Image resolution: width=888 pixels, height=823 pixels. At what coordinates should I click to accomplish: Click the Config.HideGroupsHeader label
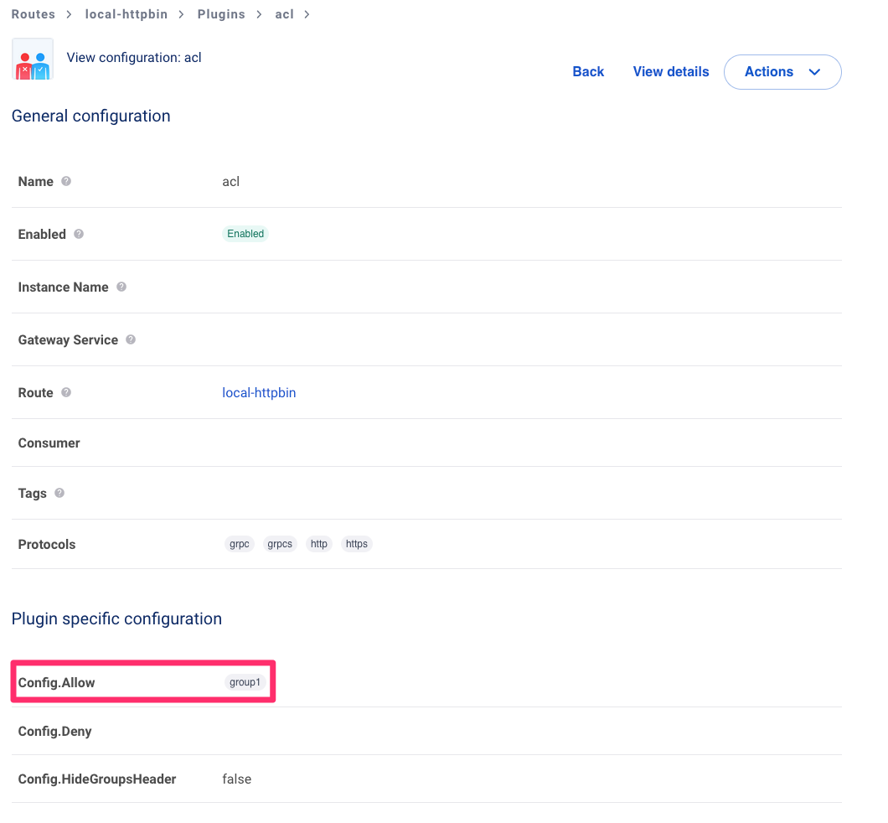pos(97,779)
